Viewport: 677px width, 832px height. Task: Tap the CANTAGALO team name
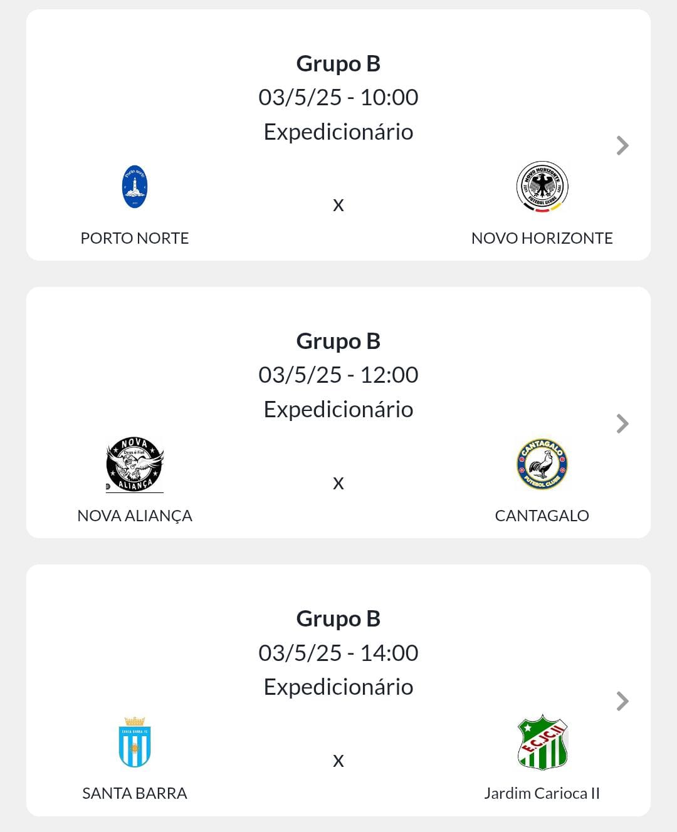[542, 516]
